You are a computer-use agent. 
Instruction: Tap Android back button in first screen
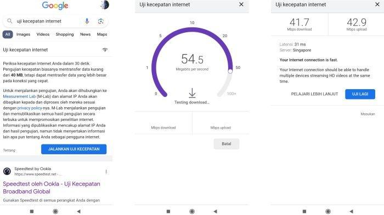point(78,211)
